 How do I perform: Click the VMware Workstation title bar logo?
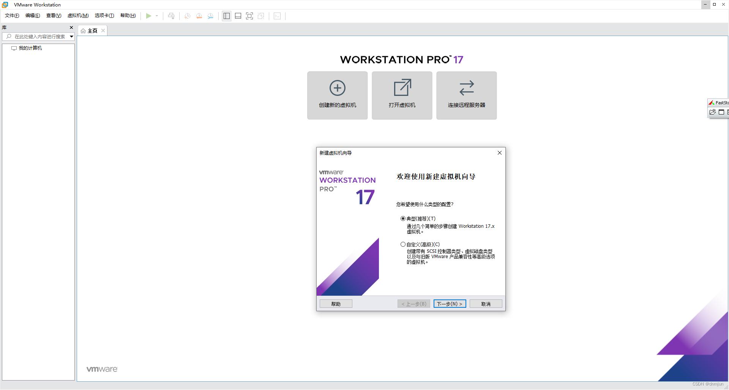coord(5,5)
